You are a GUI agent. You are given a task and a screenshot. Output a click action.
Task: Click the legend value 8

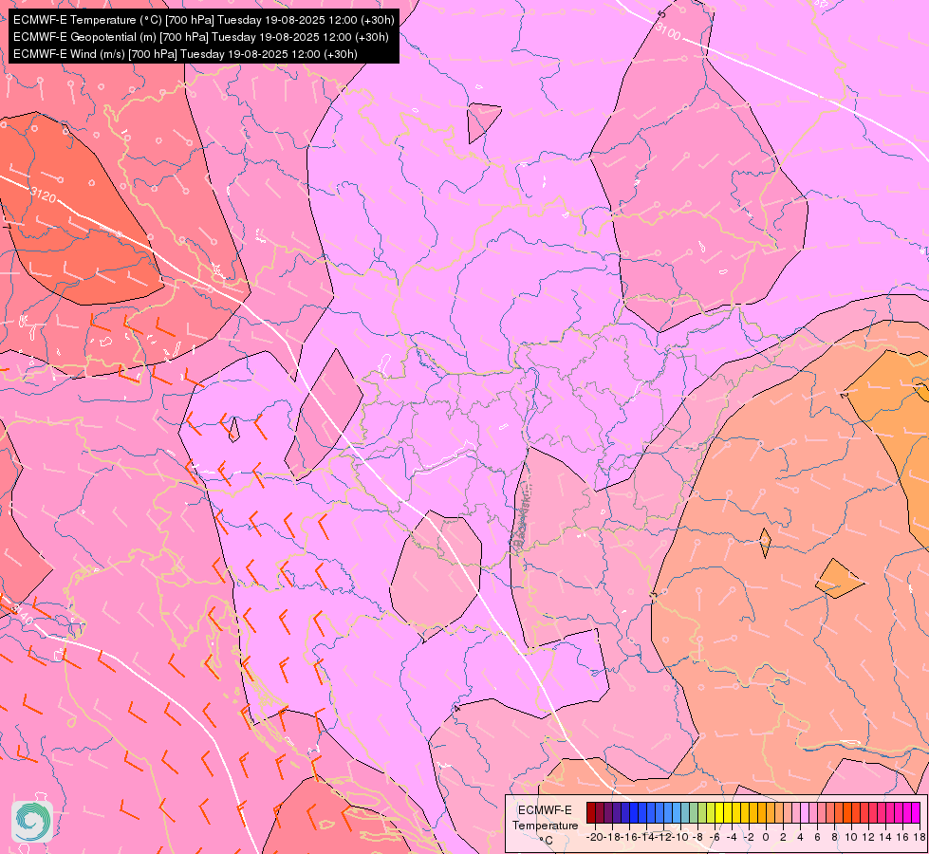(835, 838)
